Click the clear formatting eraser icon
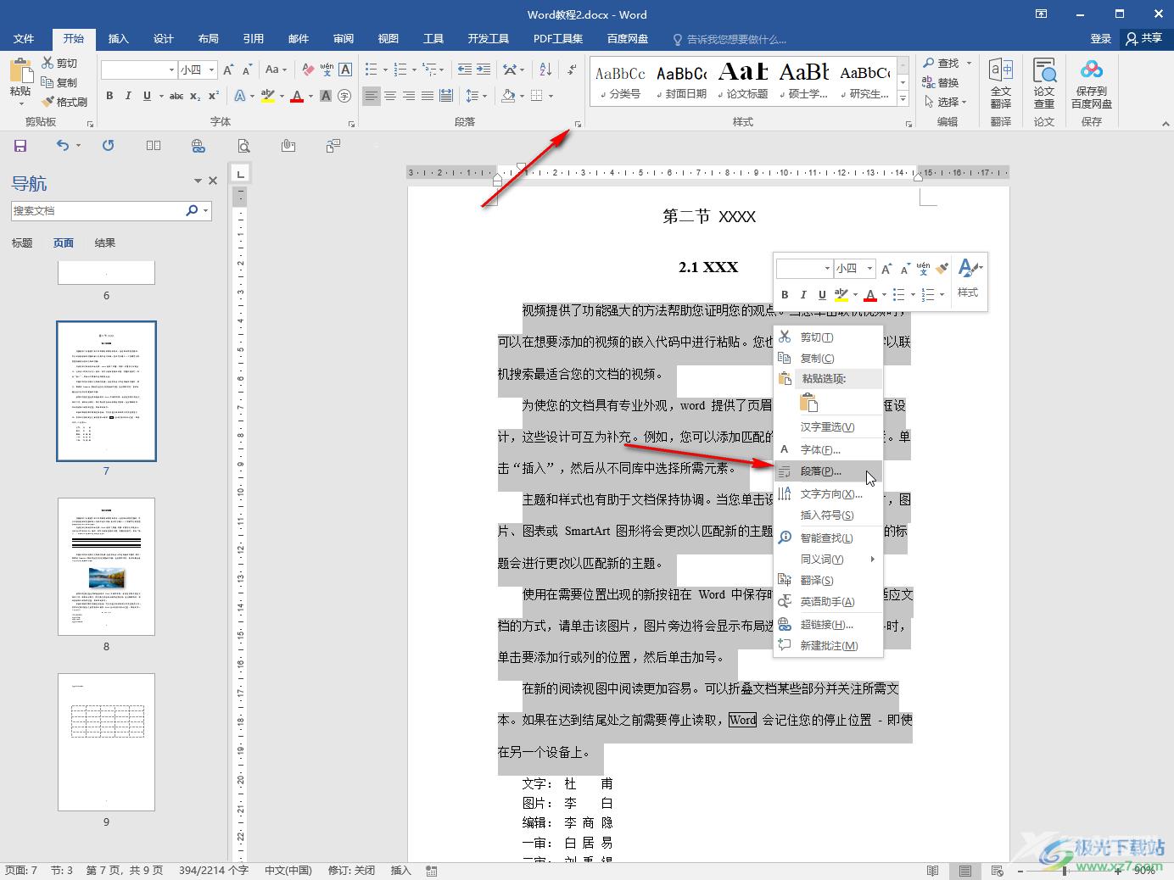 (308, 70)
